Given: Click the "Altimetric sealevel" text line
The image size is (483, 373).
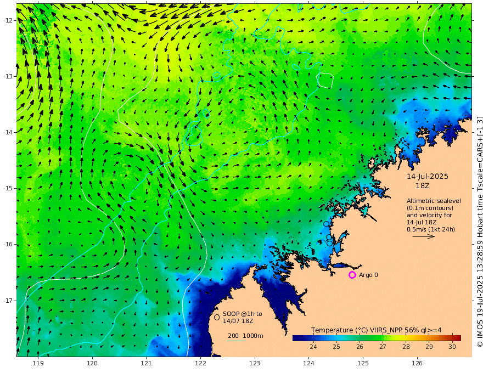Looking at the screenshot, I should point(434,201).
